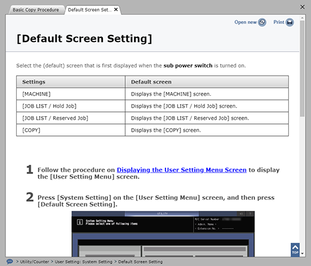Click 'Displays the [JOB LIST / Reserved Job] screen.' cell
This screenshot has height=266, width=311.
pos(207,118)
